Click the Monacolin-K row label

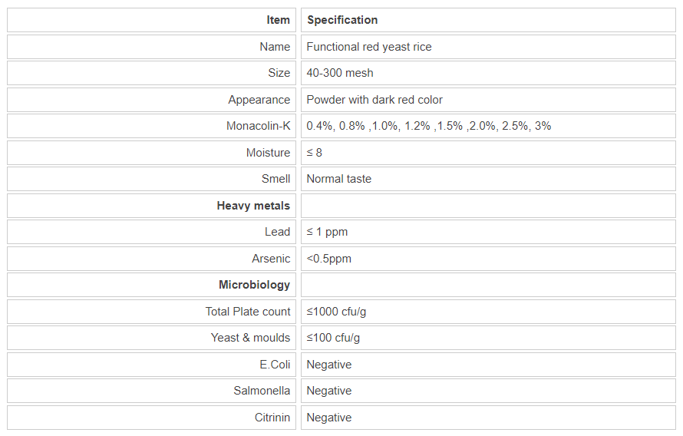point(258,126)
